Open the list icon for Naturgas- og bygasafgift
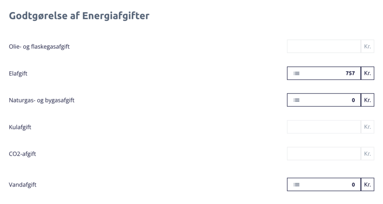This screenshot has width=383, height=204. click(x=296, y=100)
